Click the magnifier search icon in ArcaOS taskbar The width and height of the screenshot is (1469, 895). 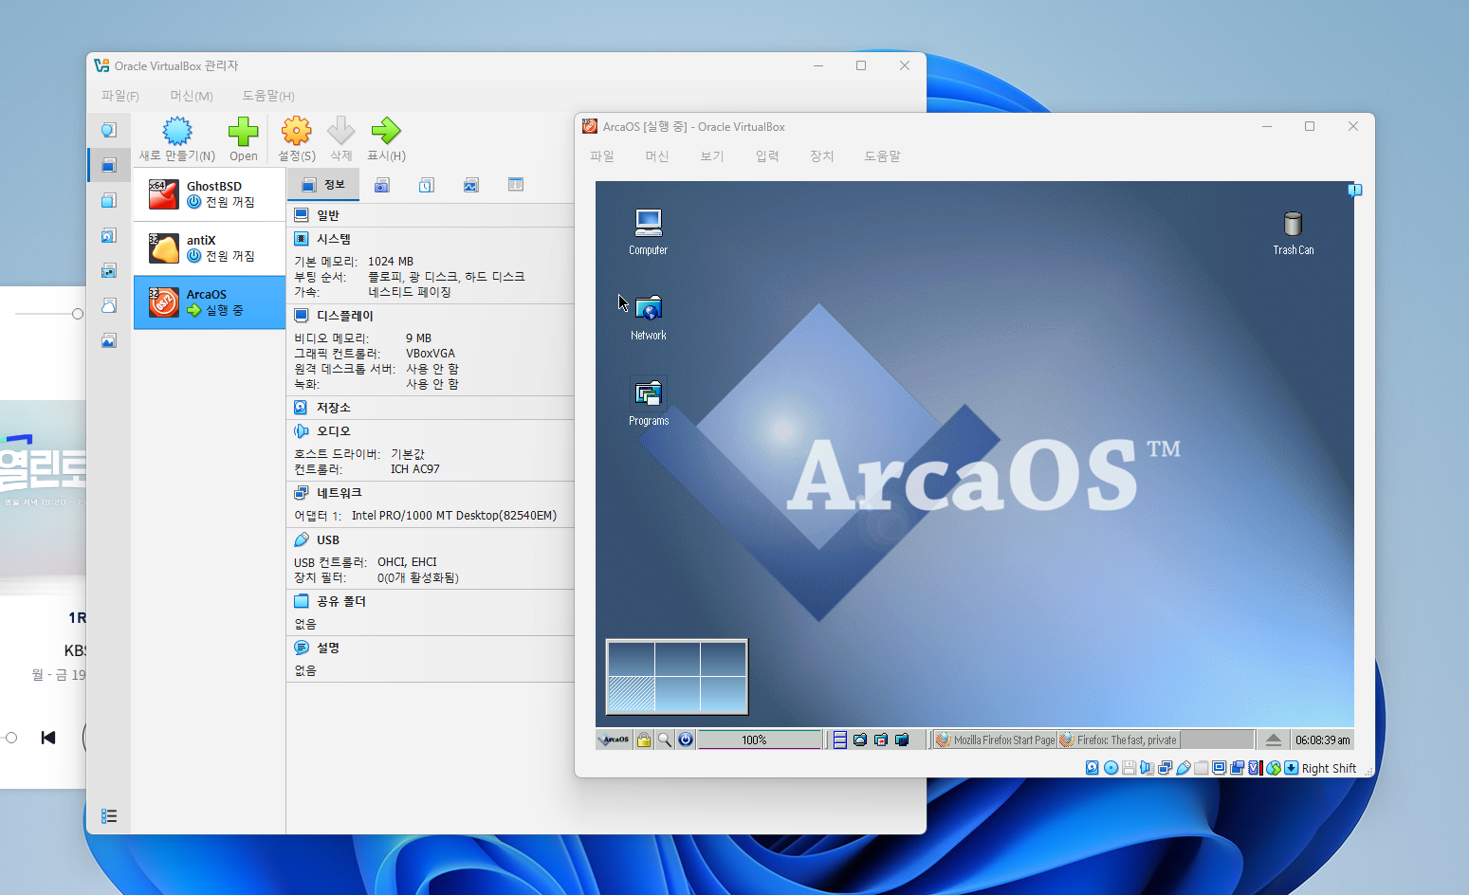coord(665,740)
